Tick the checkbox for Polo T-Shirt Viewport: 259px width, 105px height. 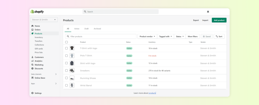67,56
